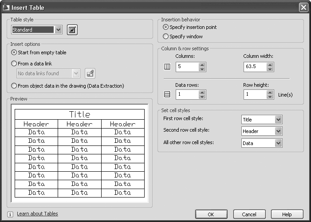Screen dimensions: 311x222
Task: Enable Specify window insertion behavior
Action: click(x=166, y=36)
